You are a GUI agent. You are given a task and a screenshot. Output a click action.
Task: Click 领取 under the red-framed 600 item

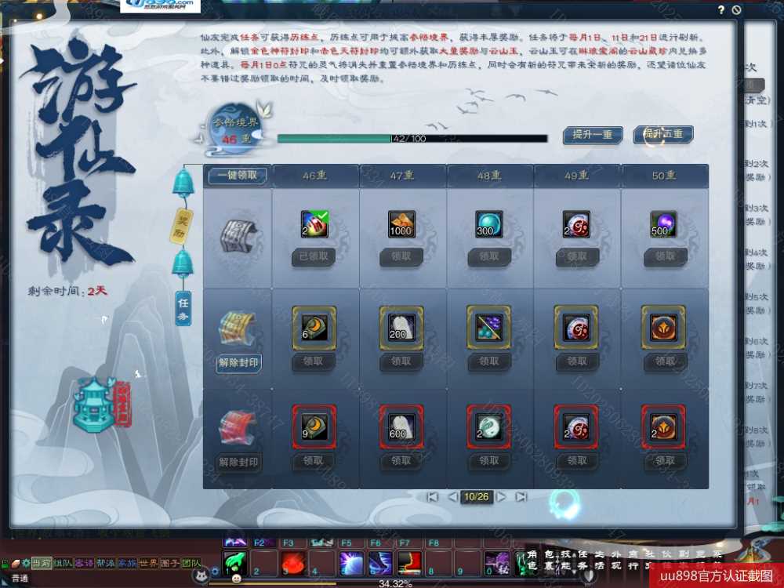[401, 460]
